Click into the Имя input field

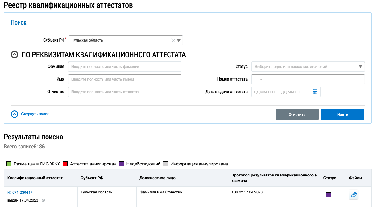pos(125,79)
